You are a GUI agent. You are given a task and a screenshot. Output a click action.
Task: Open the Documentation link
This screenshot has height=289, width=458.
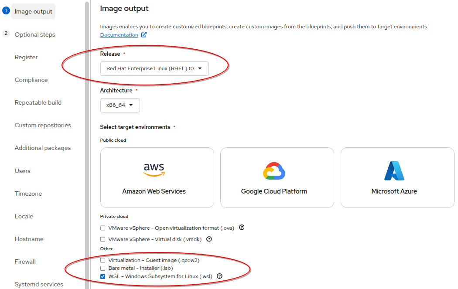pyautogui.click(x=119, y=35)
